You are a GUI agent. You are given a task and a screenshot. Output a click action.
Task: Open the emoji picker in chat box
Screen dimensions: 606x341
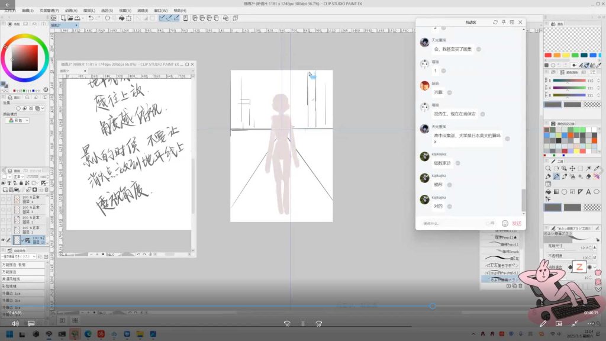click(505, 223)
